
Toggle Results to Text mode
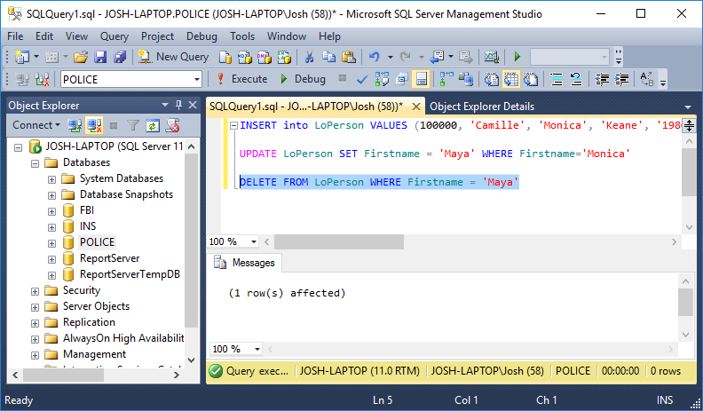pos(492,79)
